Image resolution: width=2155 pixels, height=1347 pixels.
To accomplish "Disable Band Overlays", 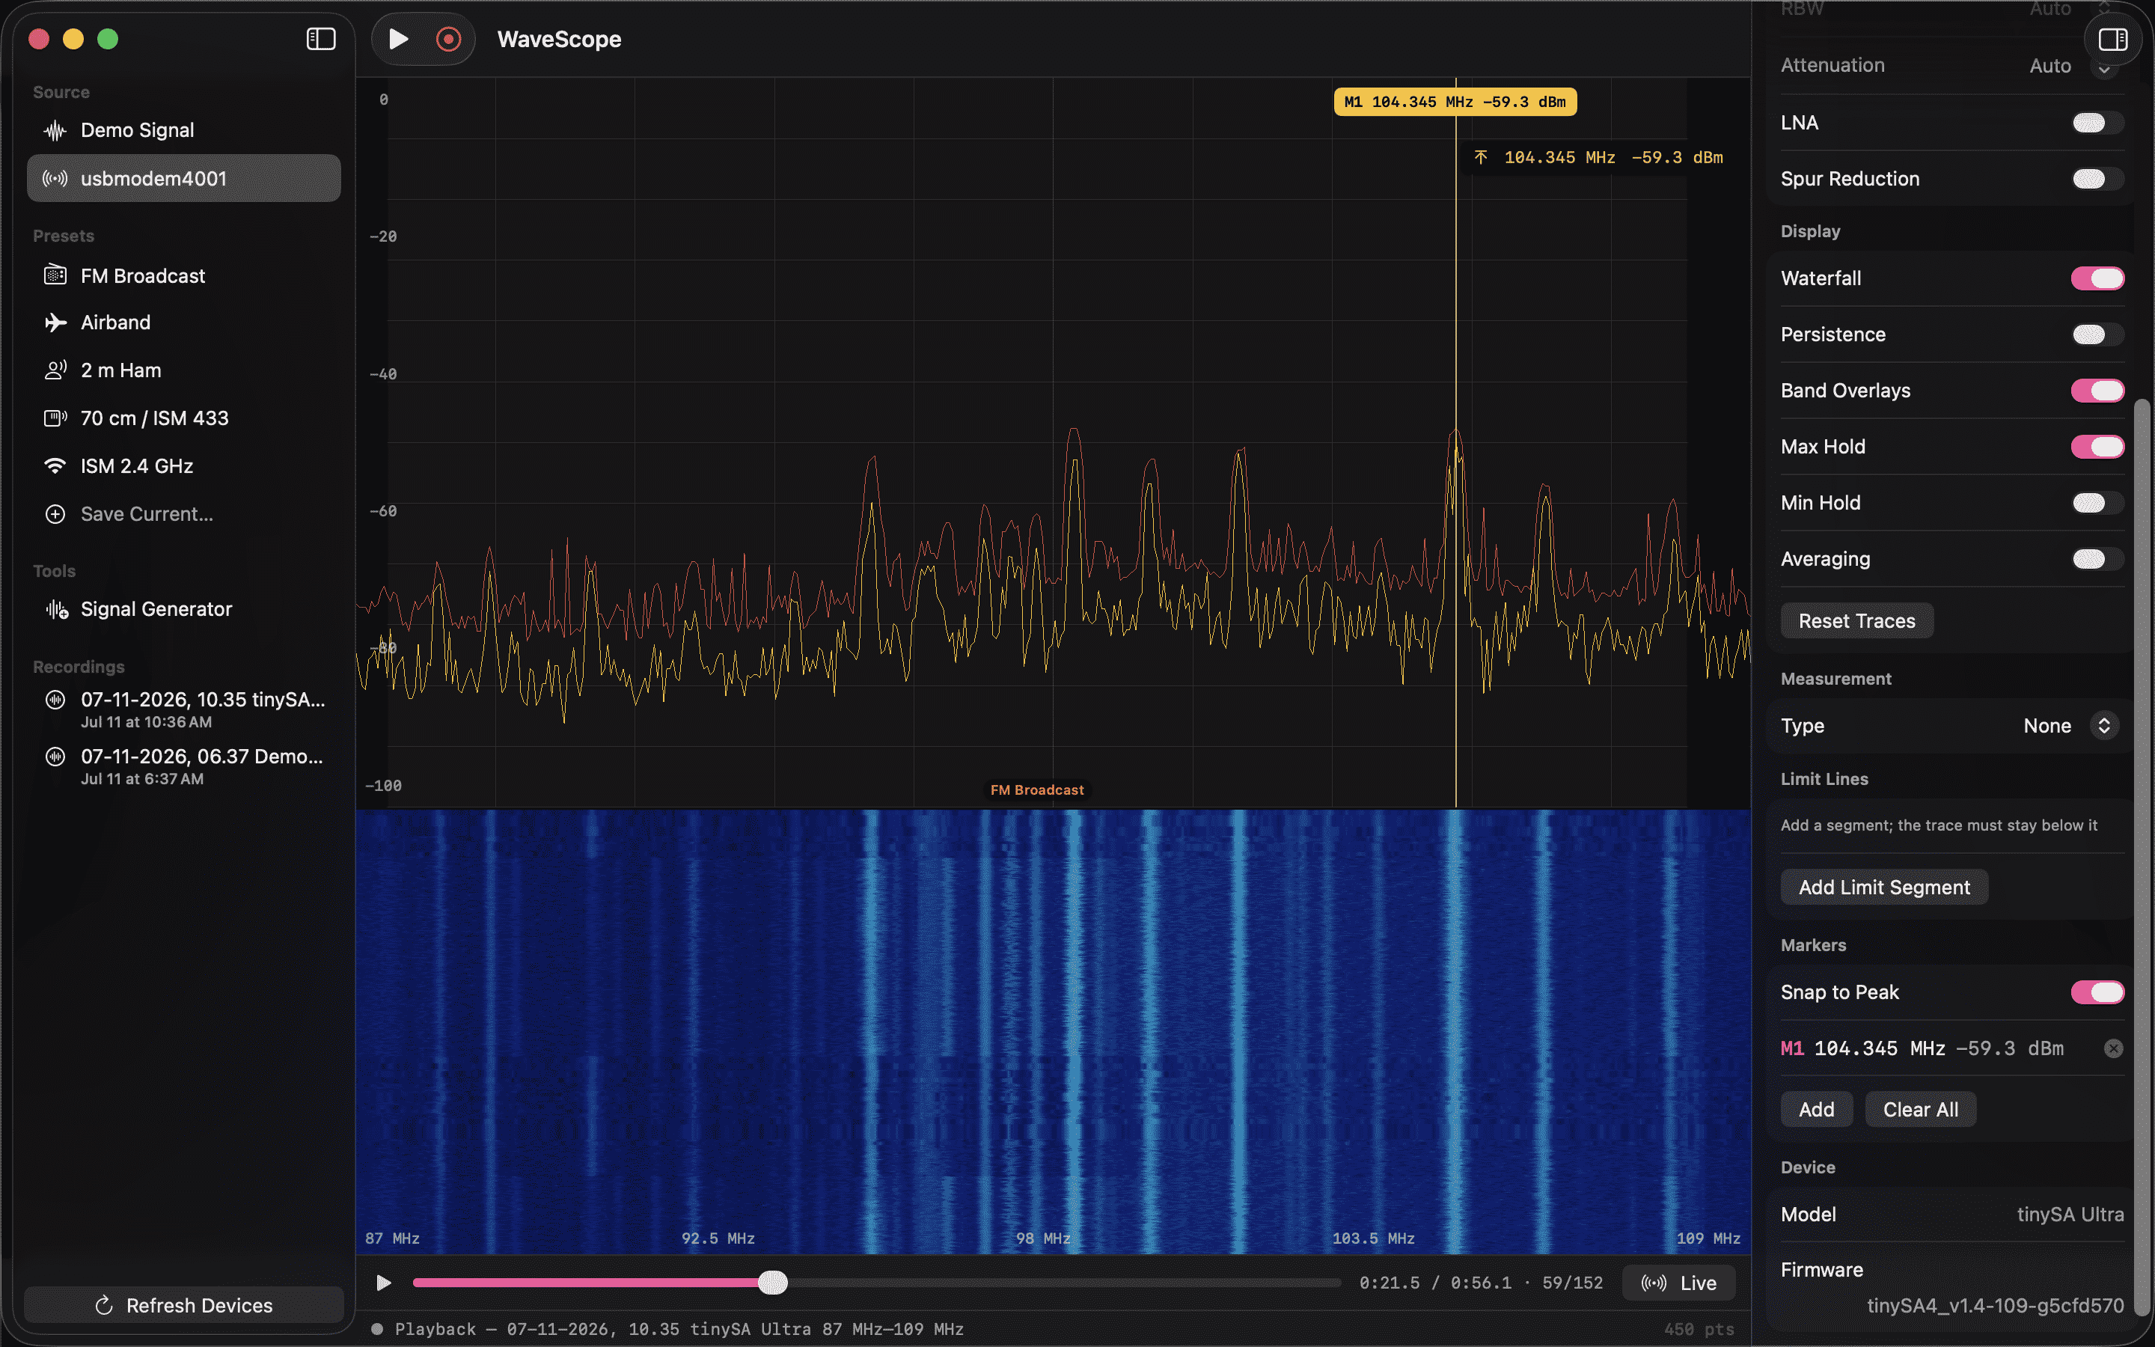I will pyautogui.click(x=2097, y=390).
